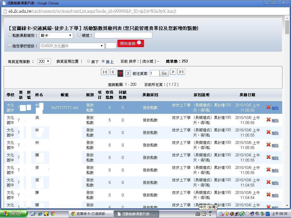Screen dimensions: 291x218
Task: Go to first page pagination icon
Action: point(105,72)
